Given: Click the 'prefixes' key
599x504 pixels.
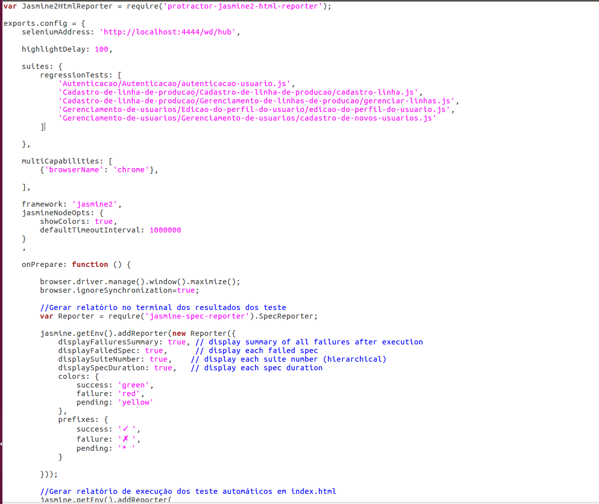Looking at the screenshot, I should [x=77, y=419].
